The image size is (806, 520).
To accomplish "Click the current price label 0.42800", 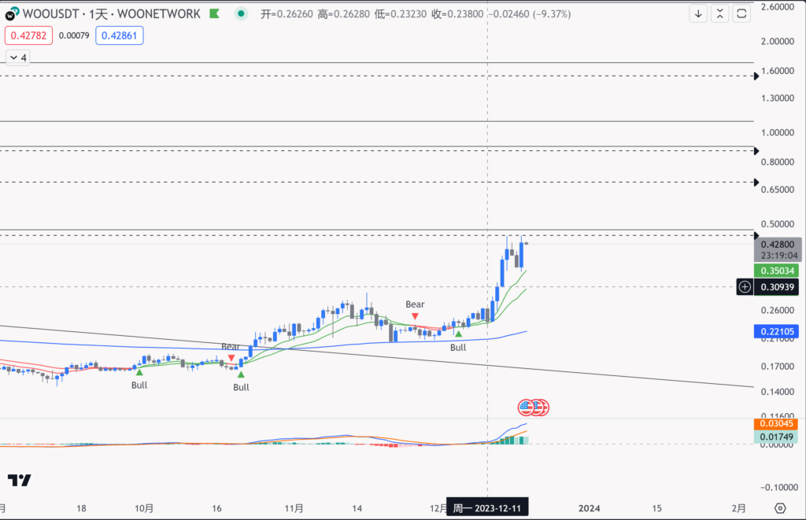I will click(x=777, y=245).
